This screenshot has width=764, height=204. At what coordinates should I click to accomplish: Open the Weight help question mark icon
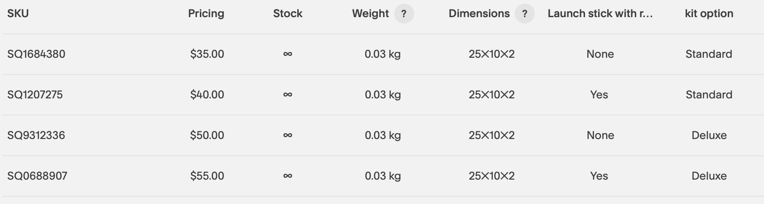404,14
